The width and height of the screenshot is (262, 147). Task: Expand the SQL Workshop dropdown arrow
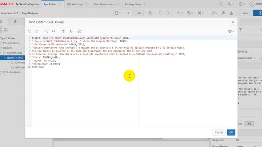click(86, 4)
